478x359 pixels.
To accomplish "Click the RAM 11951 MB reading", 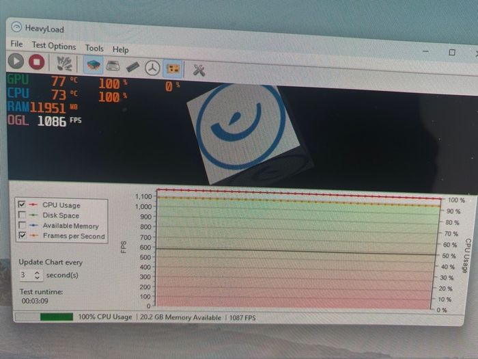I will 54,107.
